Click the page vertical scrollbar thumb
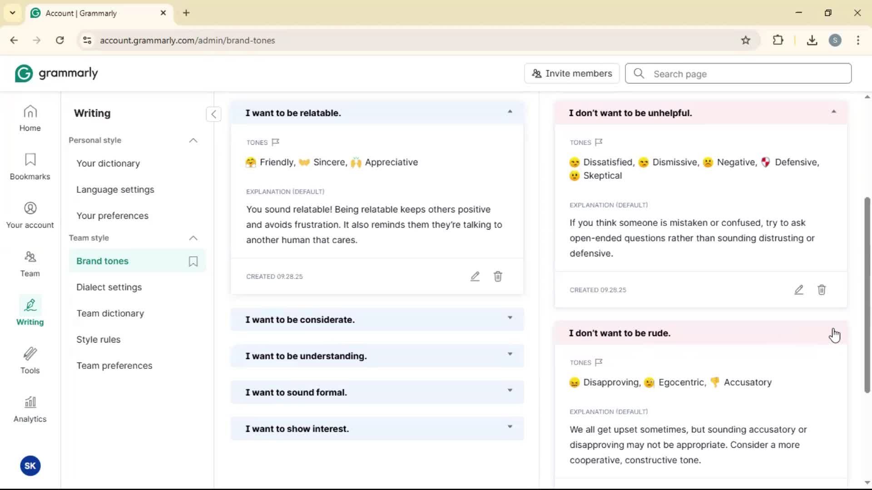The image size is (872, 490). pyautogui.click(x=867, y=295)
